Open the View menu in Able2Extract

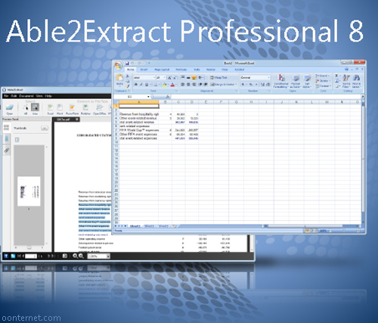[x=39, y=96]
